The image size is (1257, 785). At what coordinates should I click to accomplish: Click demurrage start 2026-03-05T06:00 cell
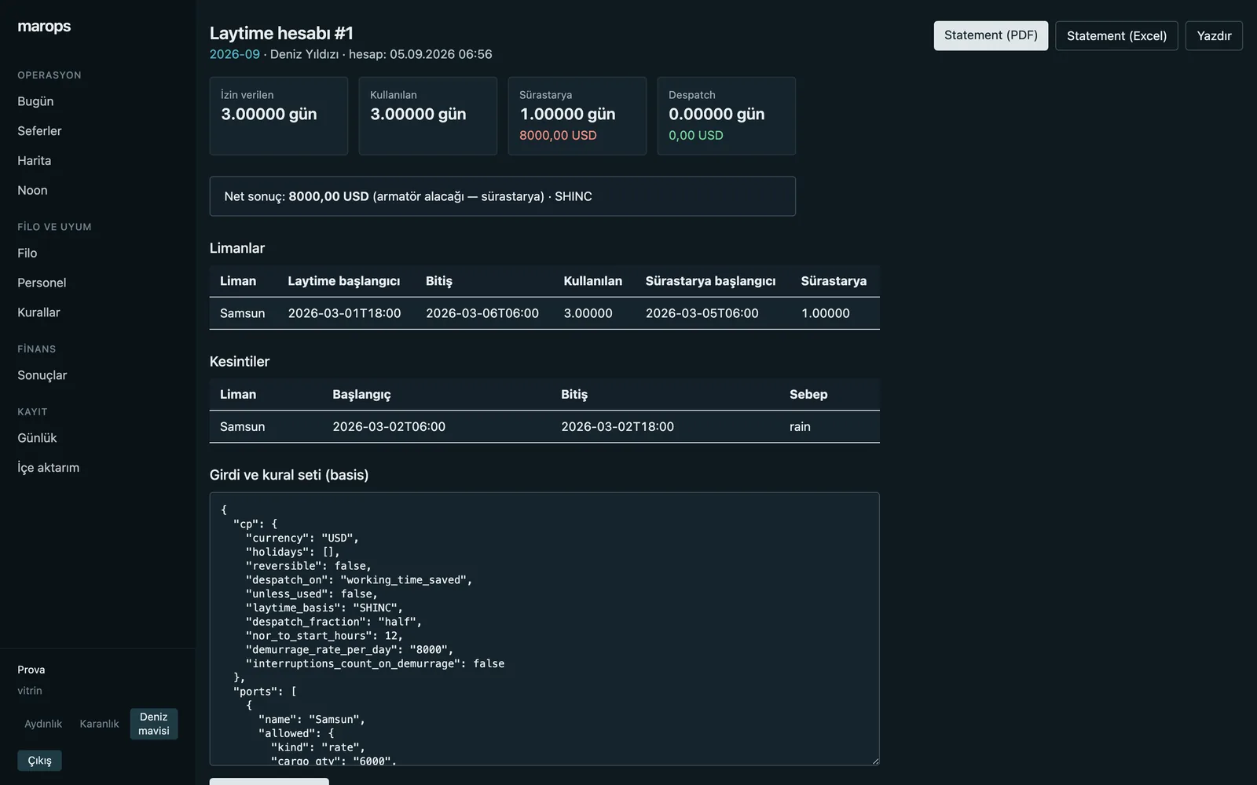pos(702,313)
